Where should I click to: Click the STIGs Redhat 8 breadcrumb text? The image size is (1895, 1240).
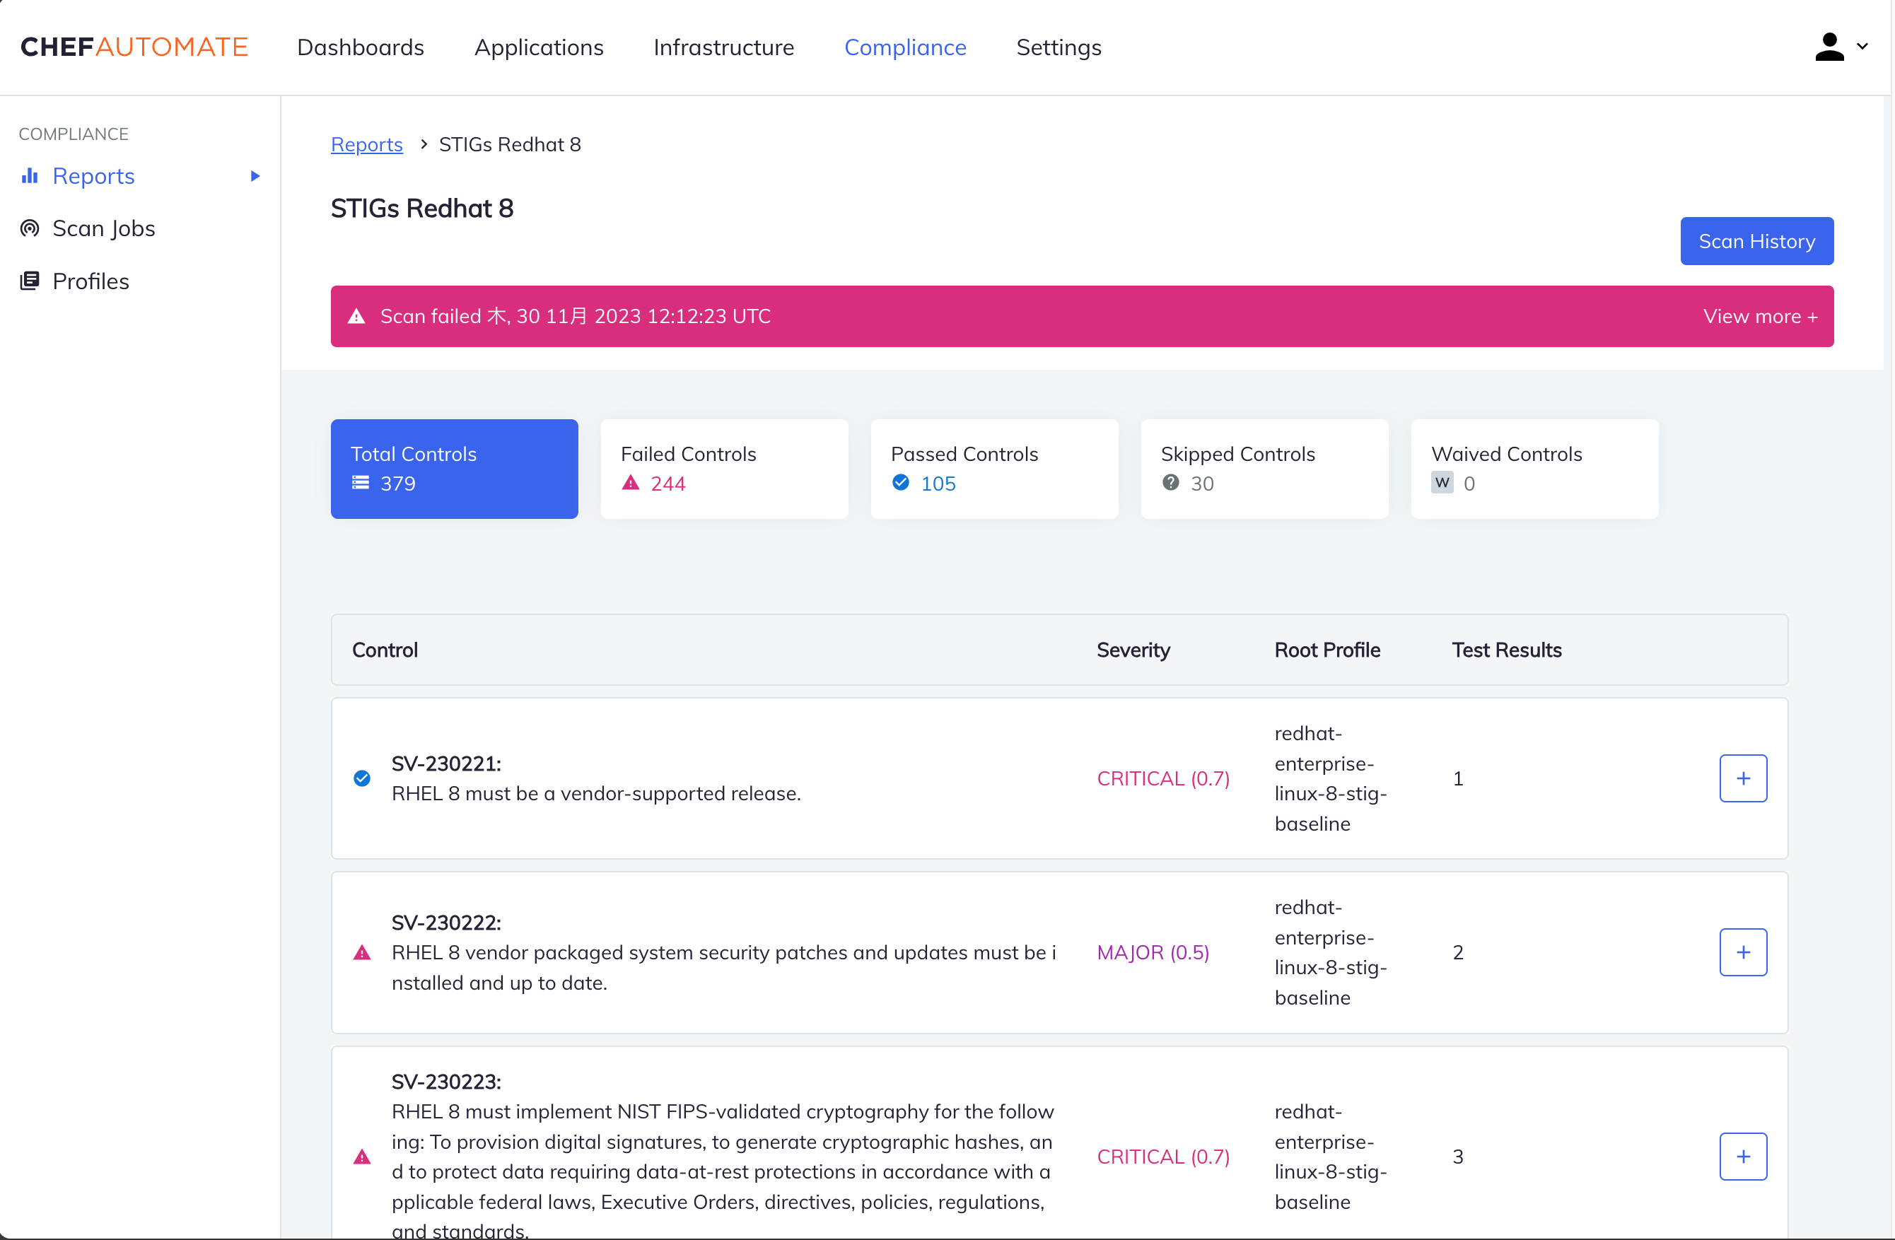pyautogui.click(x=511, y=144)
